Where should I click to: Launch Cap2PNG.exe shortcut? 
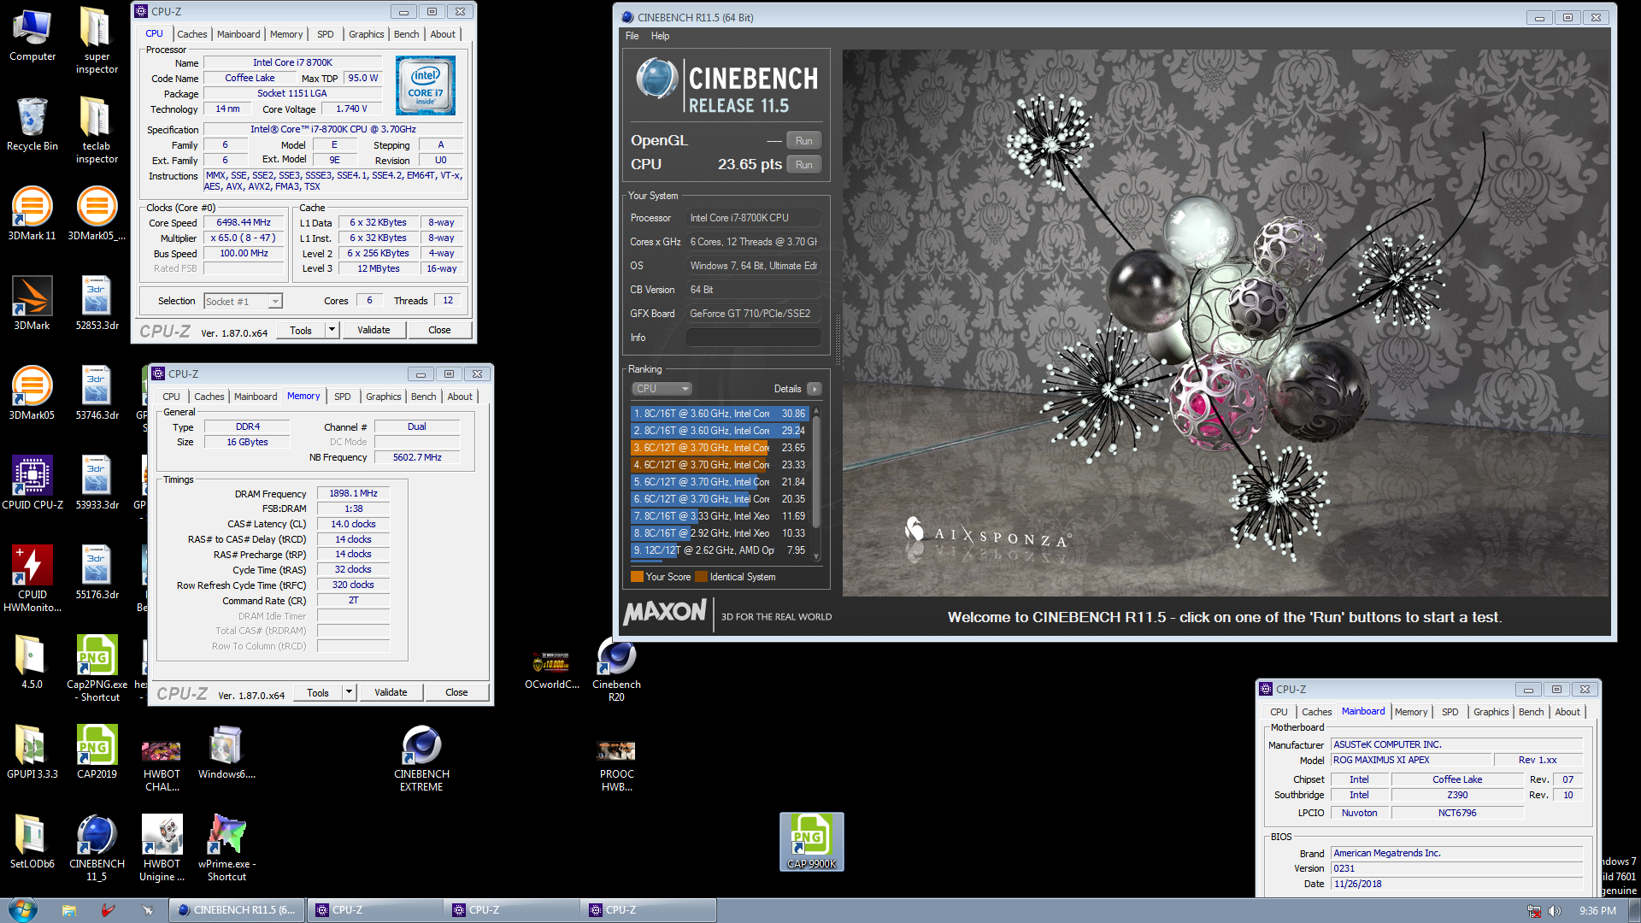tap(97, 669)
